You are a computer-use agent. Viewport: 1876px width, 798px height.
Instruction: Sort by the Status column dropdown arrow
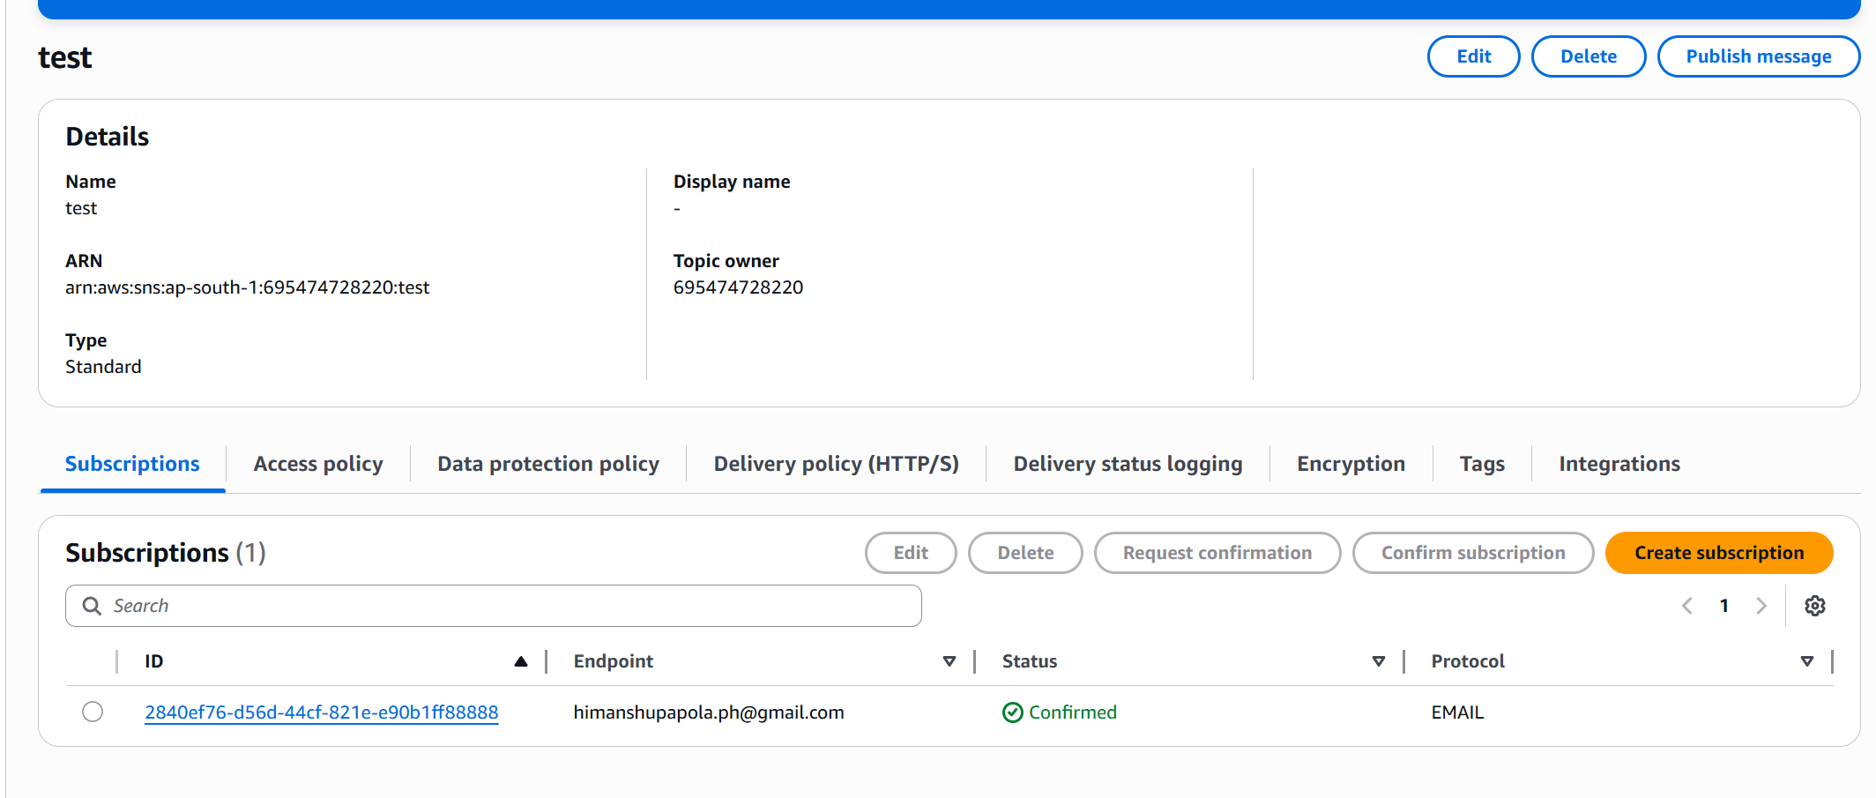pyautogui.click(x=1379, y=661)
